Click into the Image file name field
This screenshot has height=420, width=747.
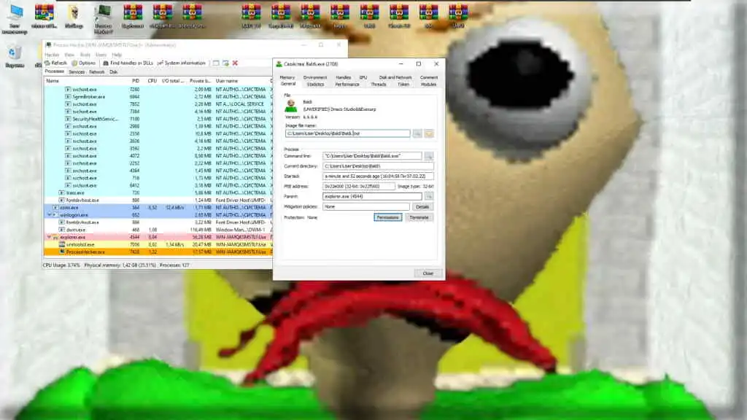(347, 134)
